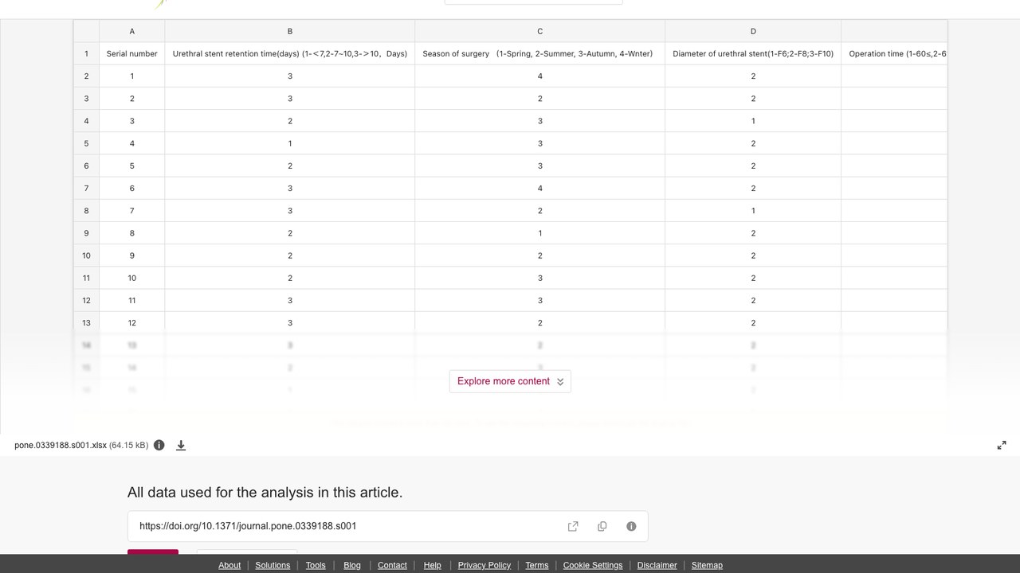The width and height of the screenshot is (1020, 573).
Task: Download the pone.0339188.s001.xlsx file
Action: (x=181, y=446)
